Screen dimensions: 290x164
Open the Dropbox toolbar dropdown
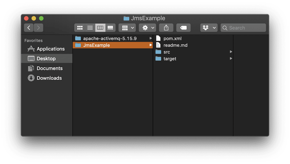pos(209,28)
